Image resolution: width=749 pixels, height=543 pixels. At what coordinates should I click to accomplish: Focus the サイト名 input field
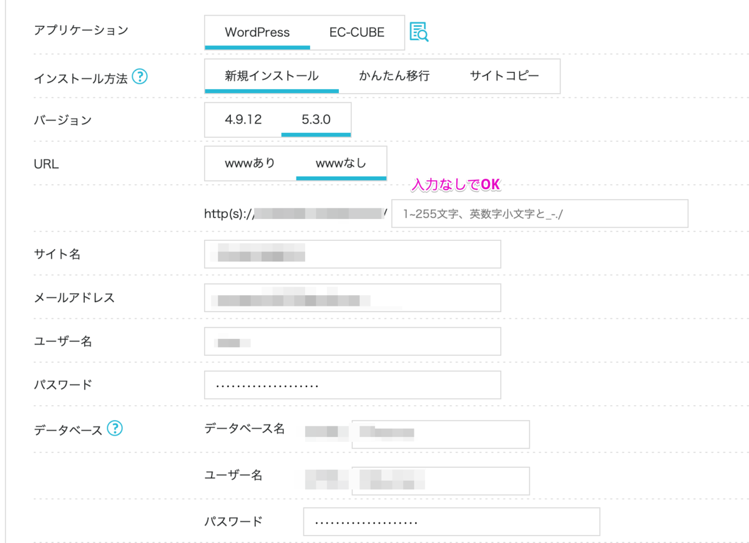coord(352,254)
